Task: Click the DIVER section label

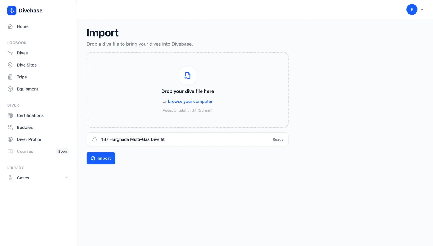Action: point(13,105)
